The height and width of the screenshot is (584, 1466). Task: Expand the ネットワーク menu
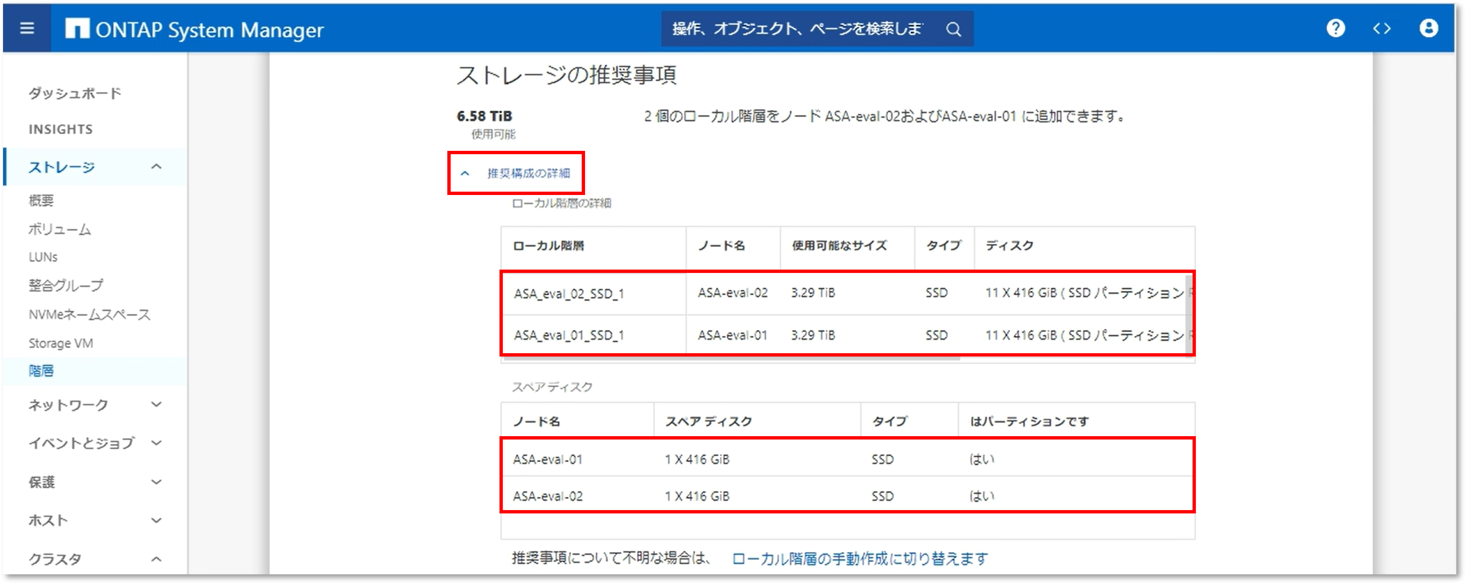point(95,405)
